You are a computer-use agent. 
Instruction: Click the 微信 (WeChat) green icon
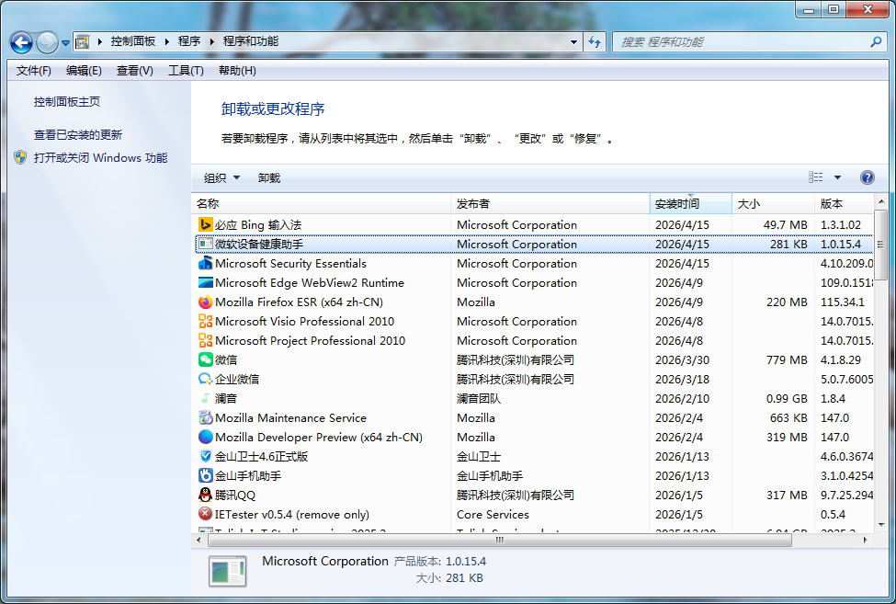[206, 360]
